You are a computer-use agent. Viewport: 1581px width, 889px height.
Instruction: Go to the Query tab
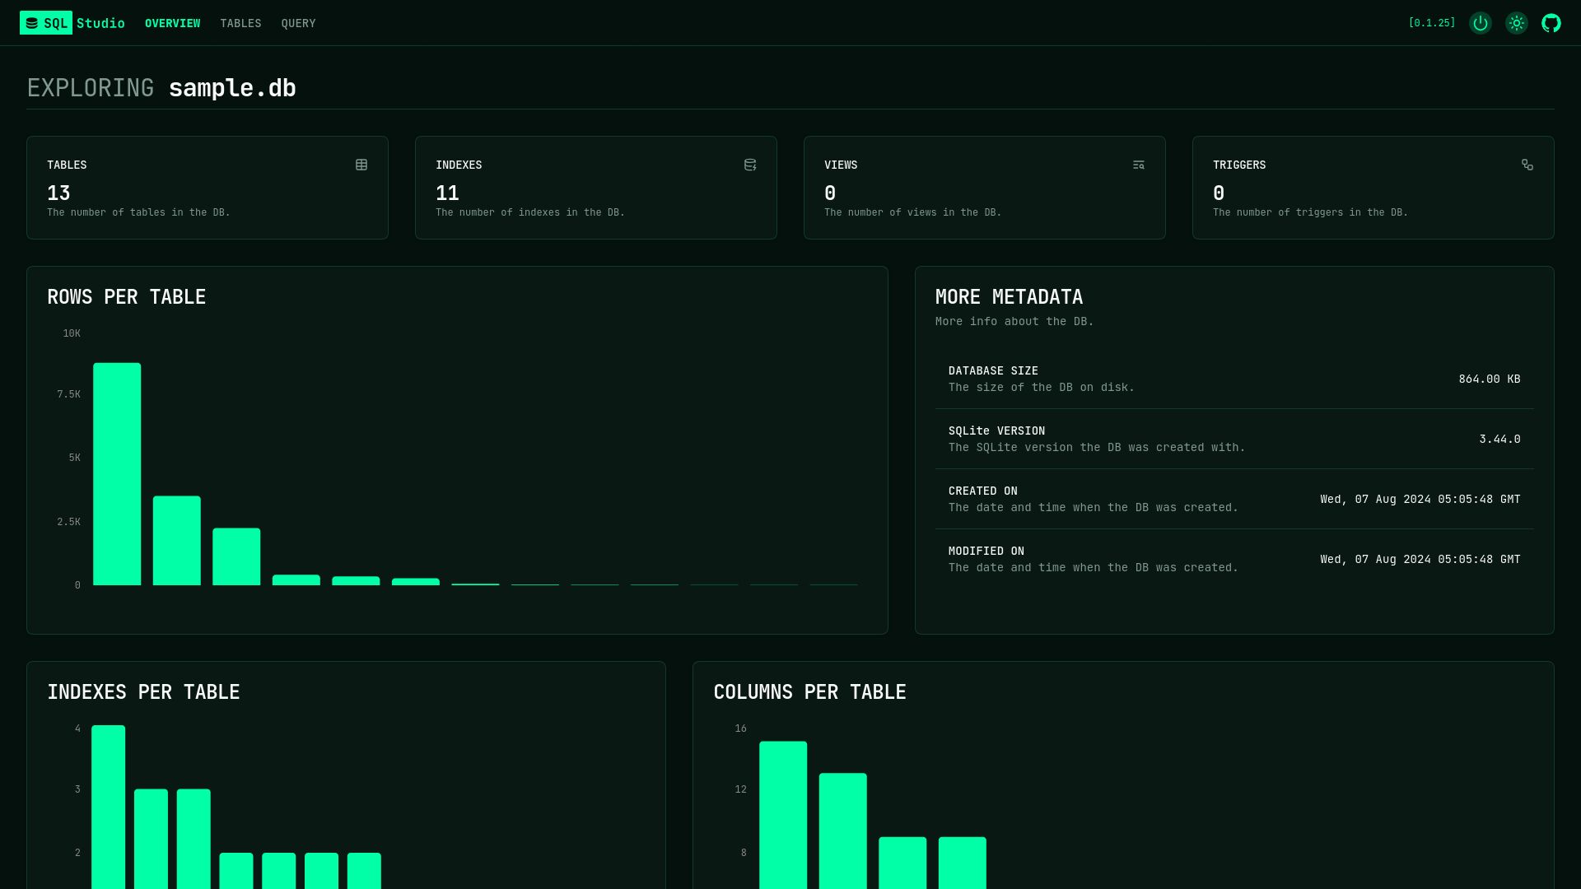[x=298, y=23]
